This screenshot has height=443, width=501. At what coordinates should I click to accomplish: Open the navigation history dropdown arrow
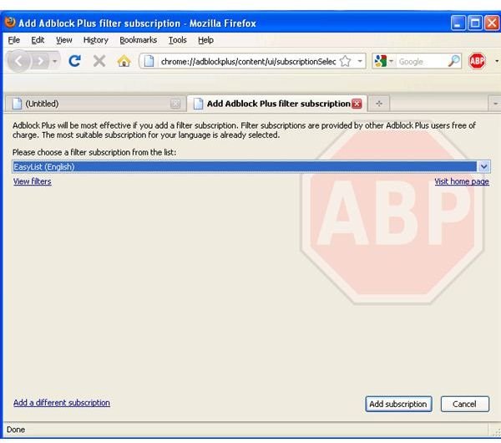(54, 61)
